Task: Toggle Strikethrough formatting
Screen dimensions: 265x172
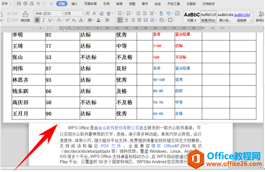Action: tap(59, 20)
